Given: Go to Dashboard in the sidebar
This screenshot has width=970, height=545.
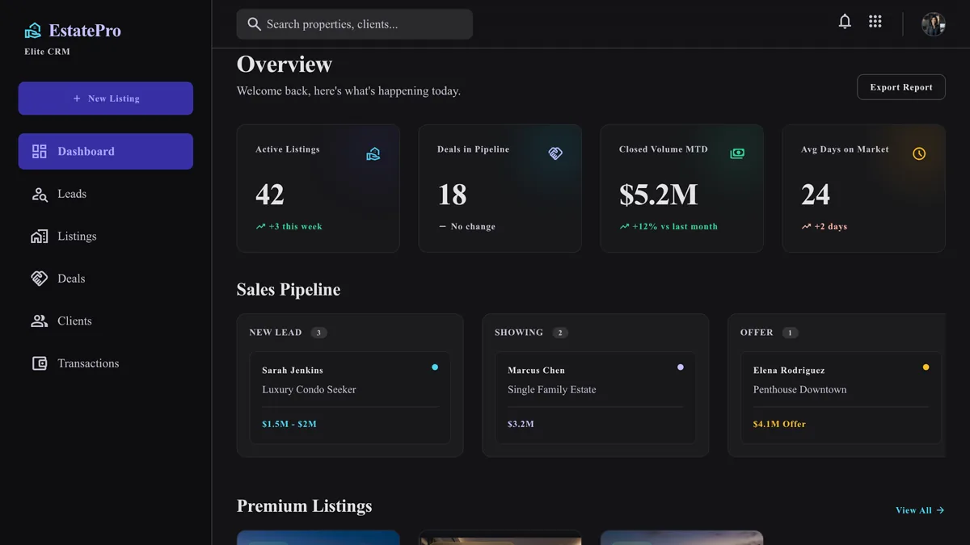Looking at the screenshot, I should point(106,151).
